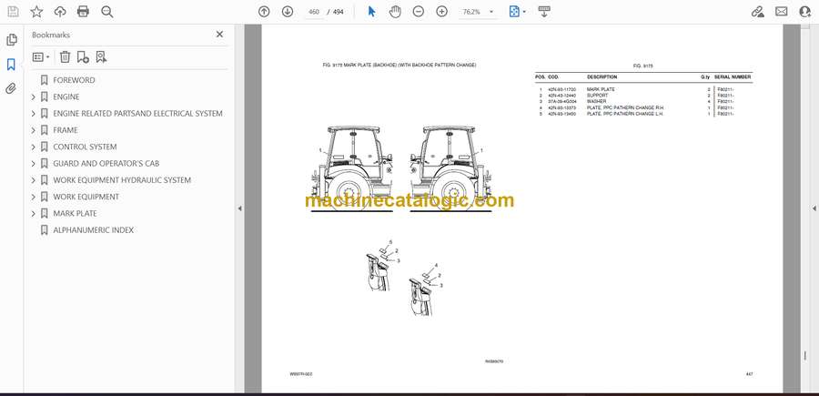Send the file by email
Image resolution: width=819 pixels, height=396 pixels.
click(x=782, y=12)
